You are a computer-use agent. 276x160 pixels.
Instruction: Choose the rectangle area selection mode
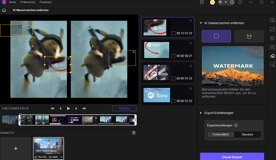click(216, 36)
